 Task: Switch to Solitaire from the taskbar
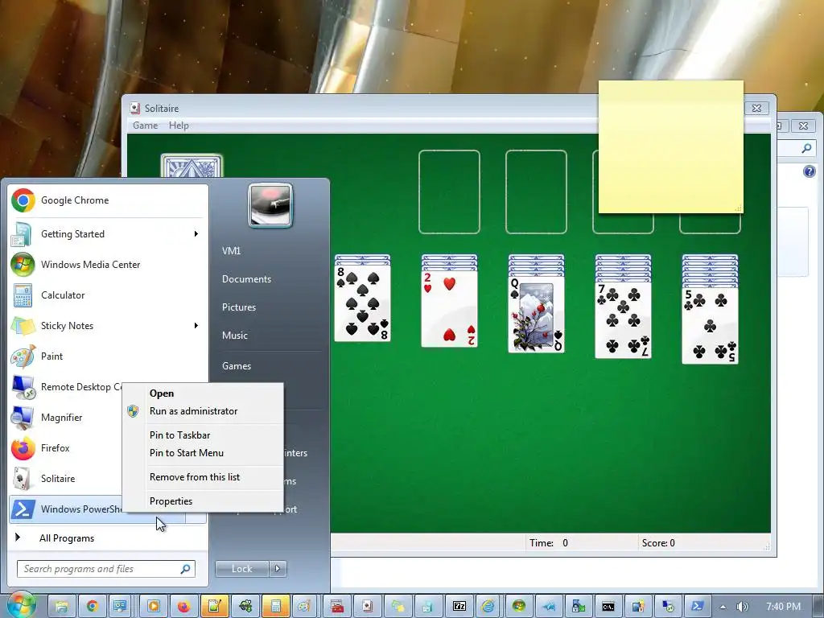click(367, 606)
